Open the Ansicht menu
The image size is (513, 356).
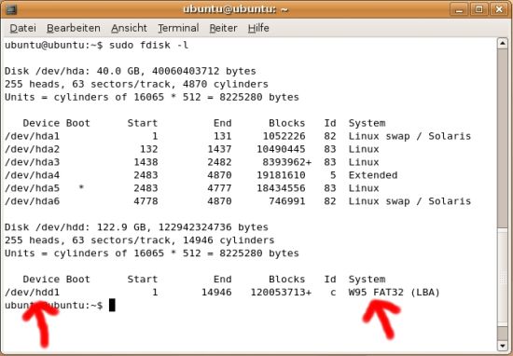coord(129,28)
